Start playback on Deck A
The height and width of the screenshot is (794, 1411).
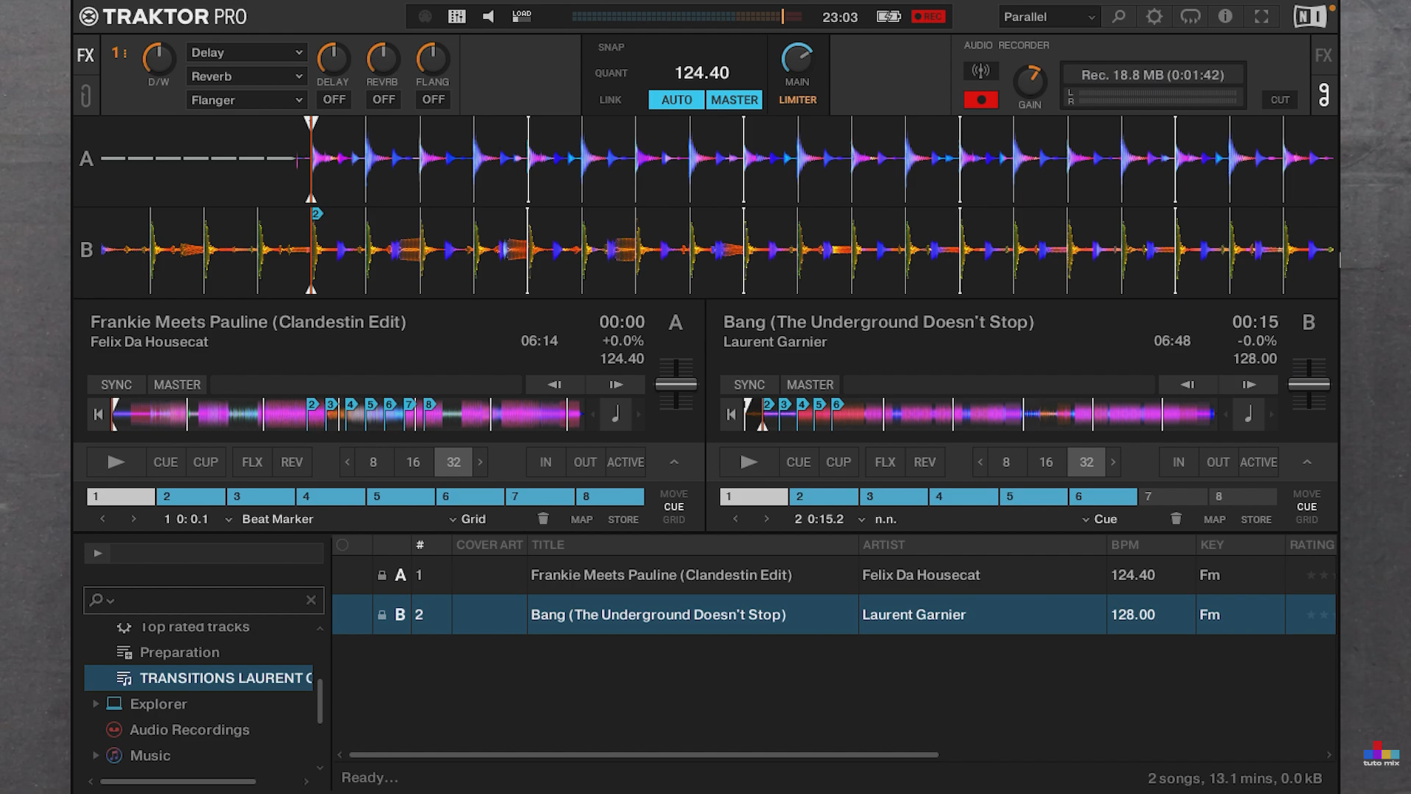[115, 462]
